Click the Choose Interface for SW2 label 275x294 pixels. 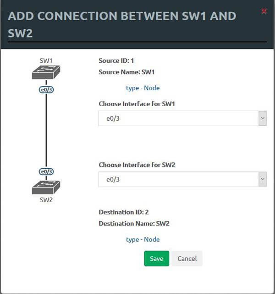coord(137,165)
